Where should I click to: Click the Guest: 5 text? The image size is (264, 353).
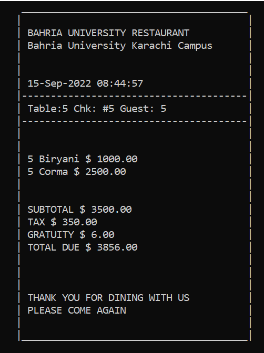coord(143,109)
